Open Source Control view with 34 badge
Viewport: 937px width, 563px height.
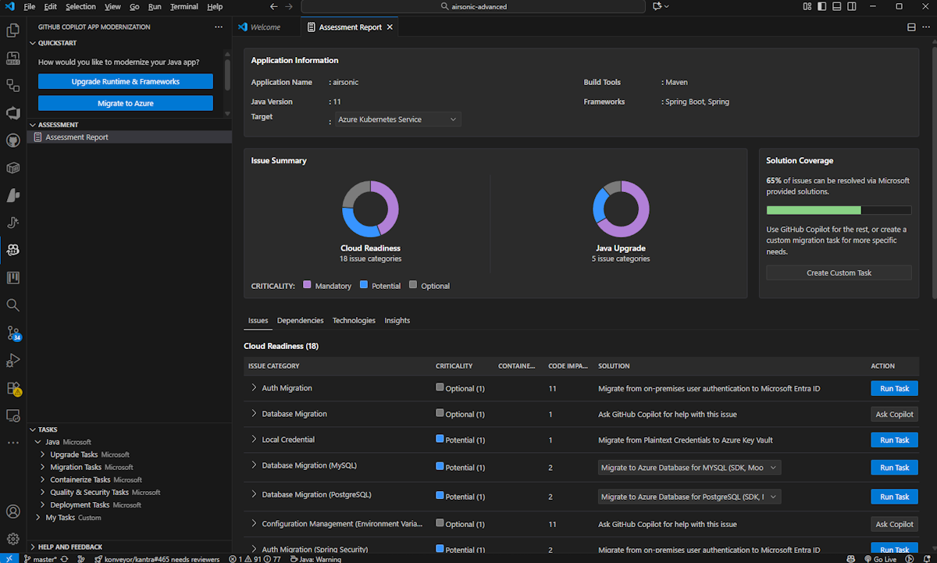tap(13, 333)
